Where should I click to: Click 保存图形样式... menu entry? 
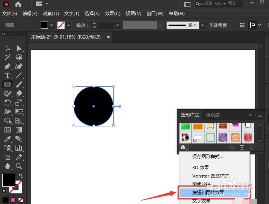click(x=207, y=157)
